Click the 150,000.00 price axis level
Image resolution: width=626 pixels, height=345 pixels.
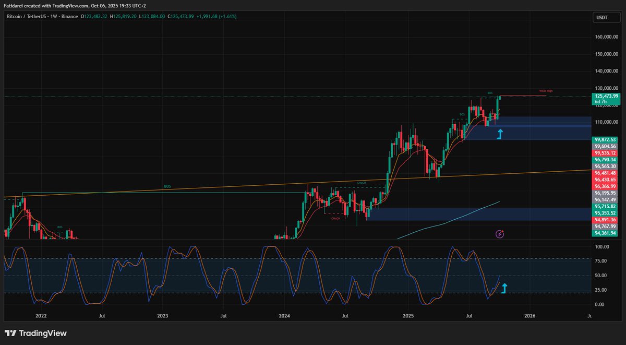coord(606,54)
